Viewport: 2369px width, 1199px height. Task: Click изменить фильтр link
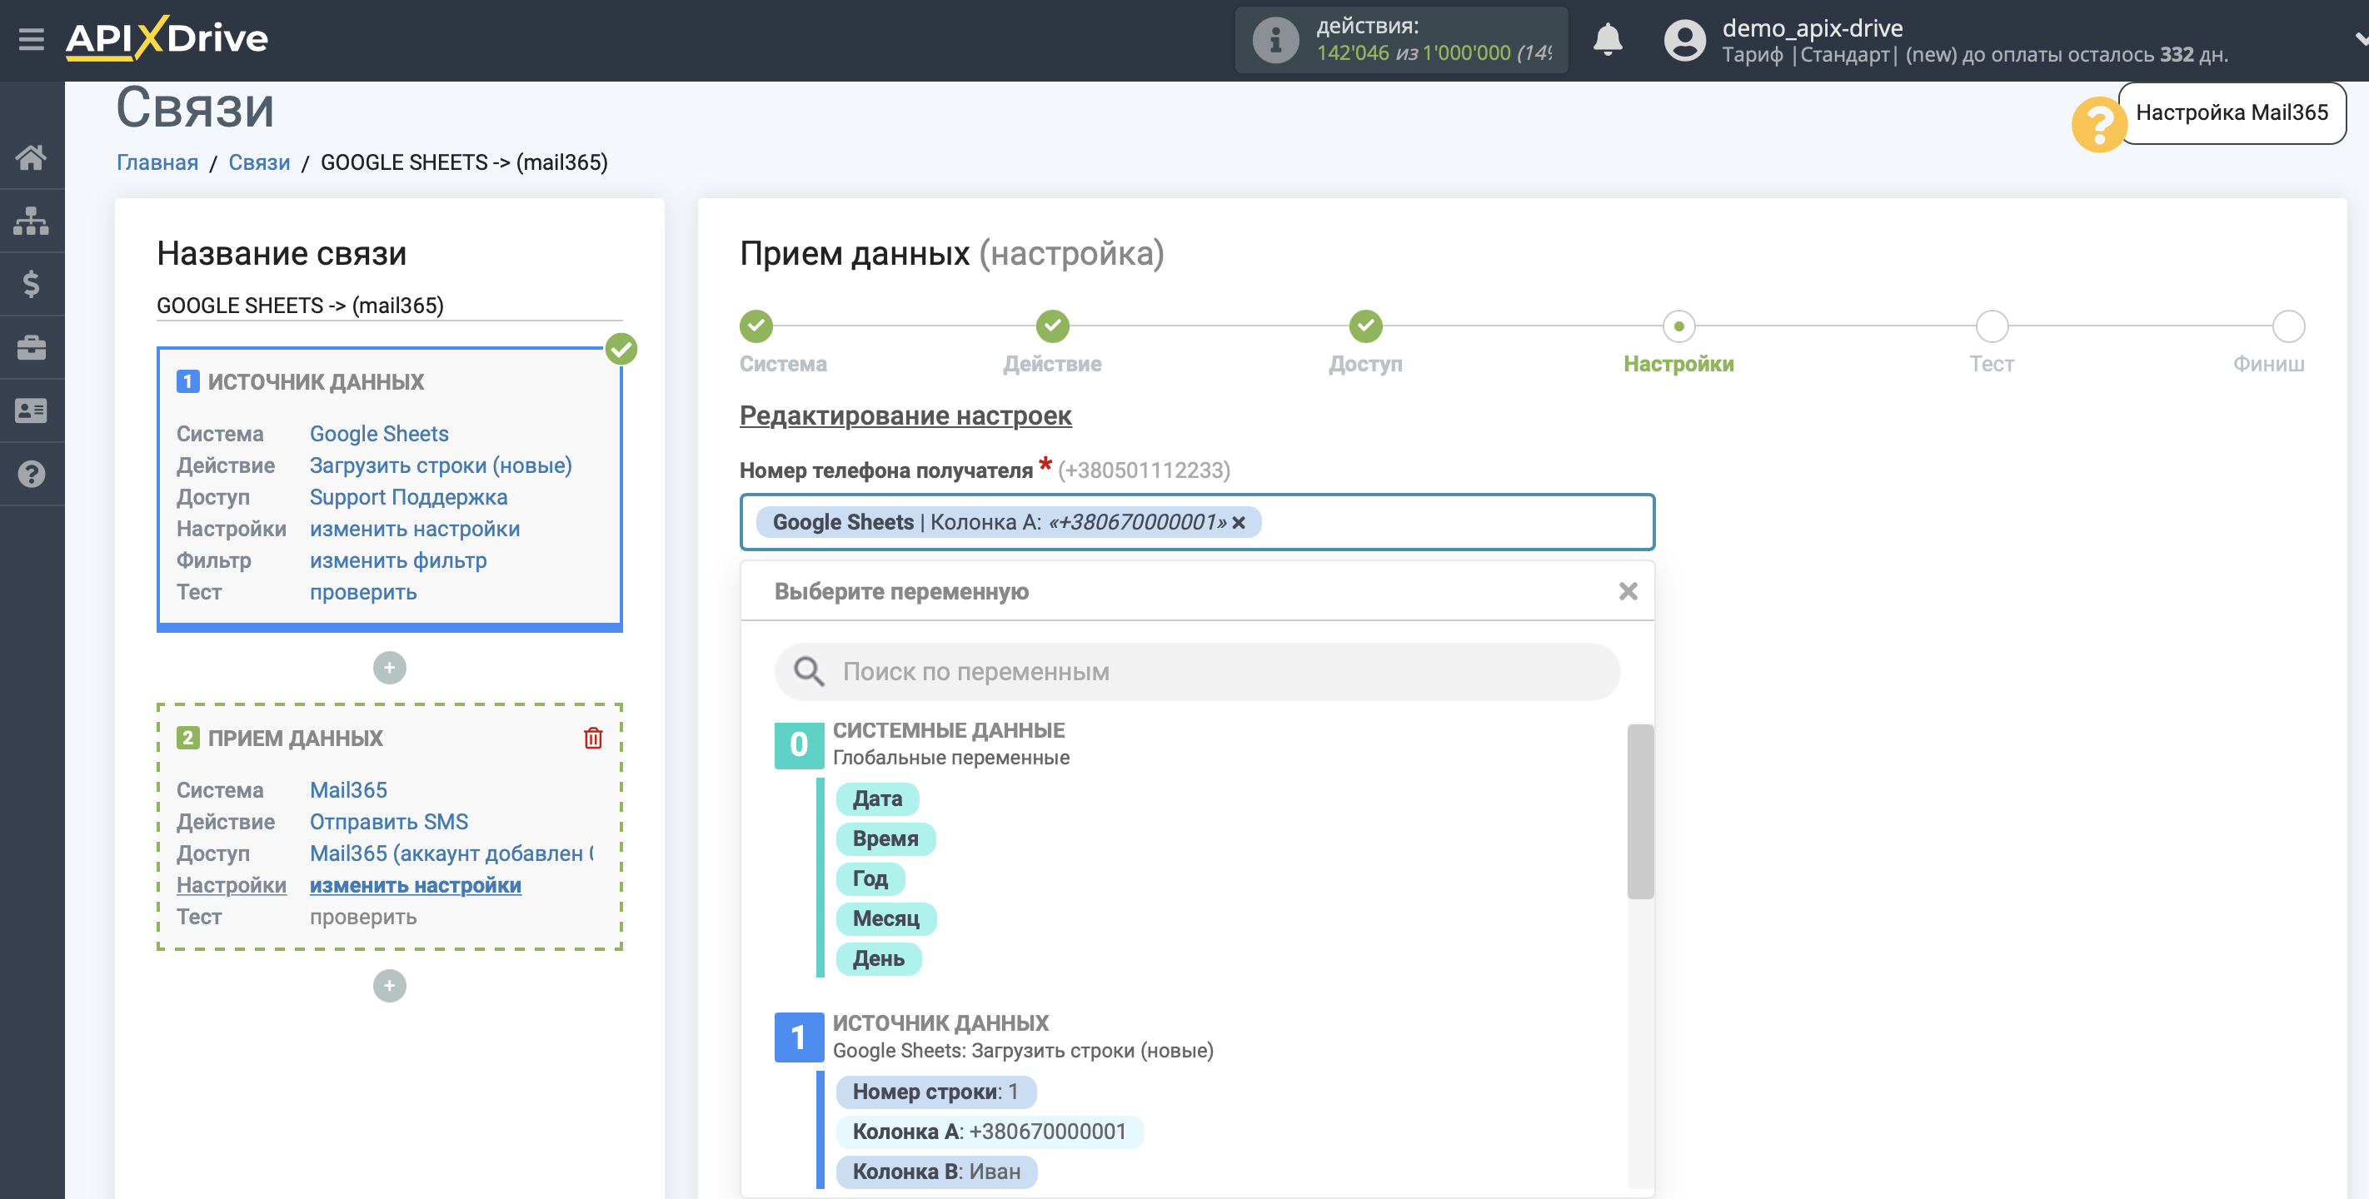[x=398, y=561]
